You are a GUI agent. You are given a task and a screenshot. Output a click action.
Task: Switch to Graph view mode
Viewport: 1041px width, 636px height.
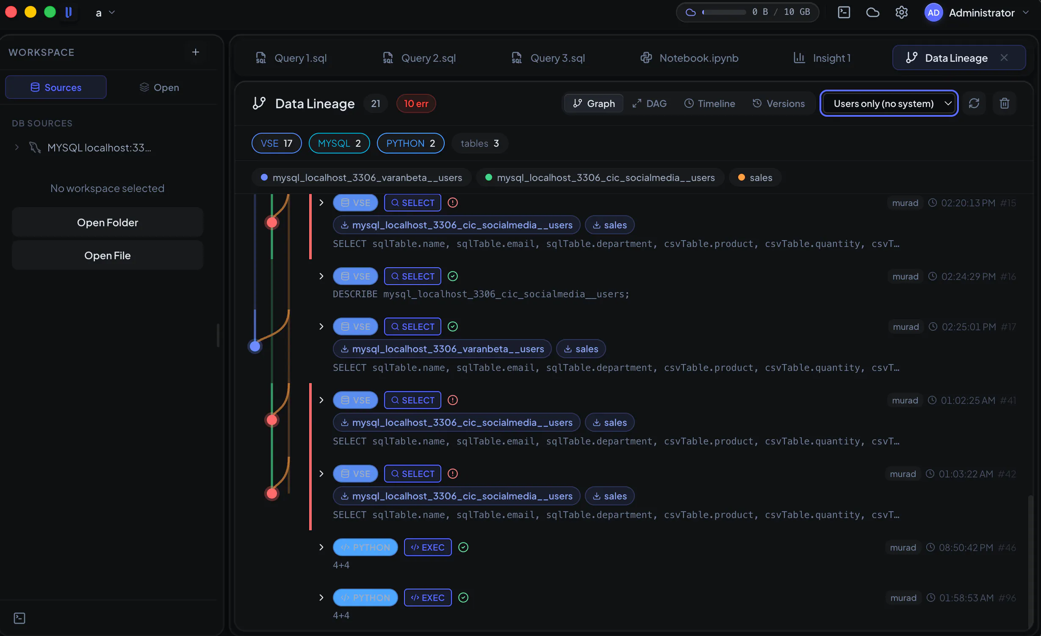click(x=594, y=103)
